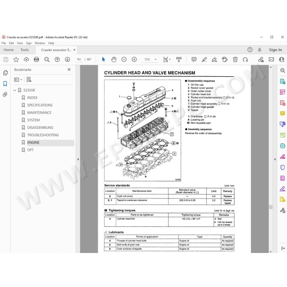The height and width of the screenshot is (287, 287).
Task: Upload file to cloud icon
Action: [26, 59]
